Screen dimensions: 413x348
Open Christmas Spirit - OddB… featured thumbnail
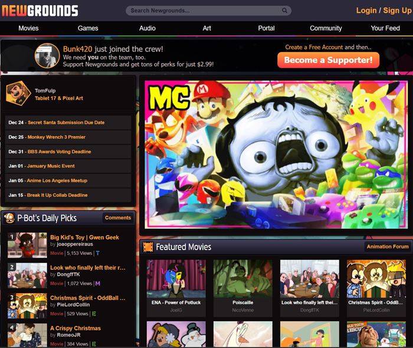coord(376,279)
